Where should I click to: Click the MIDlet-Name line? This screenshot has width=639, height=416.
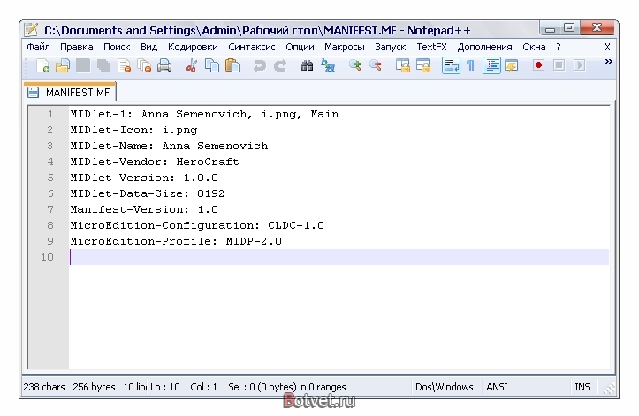pyautogui.click(x=169, y=146)
